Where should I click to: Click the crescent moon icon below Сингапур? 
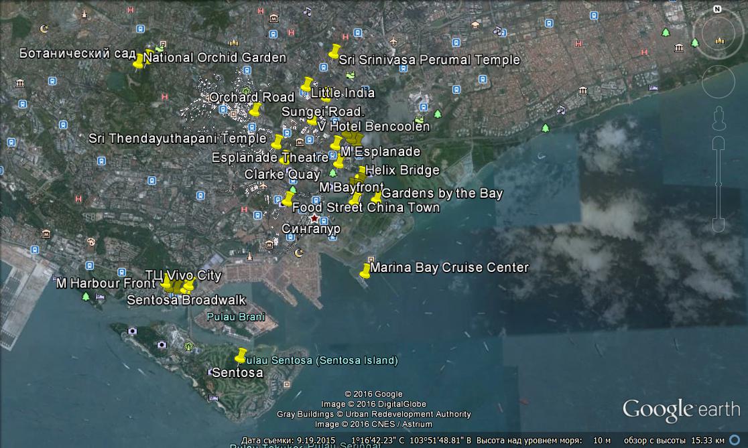(299, 252)
